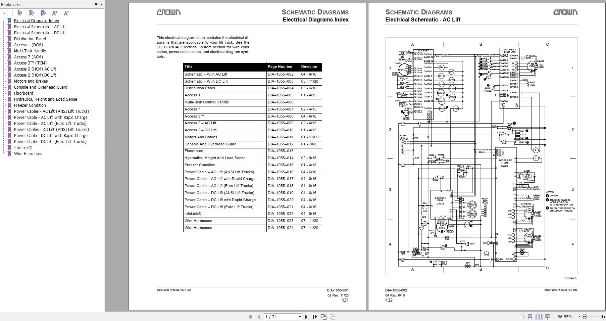Image resolution: width=606 pixels, height=321 pixels.
Task: Switch to single page layout view
Action: (x=522, y=316)
